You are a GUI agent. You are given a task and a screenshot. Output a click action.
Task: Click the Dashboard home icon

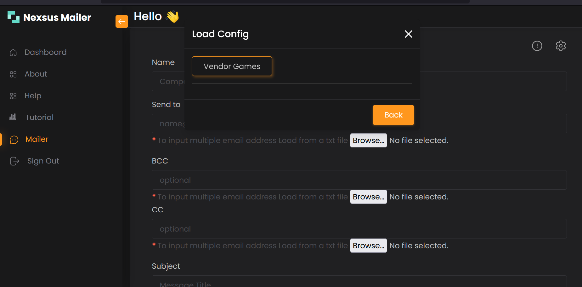coord(13,53)
